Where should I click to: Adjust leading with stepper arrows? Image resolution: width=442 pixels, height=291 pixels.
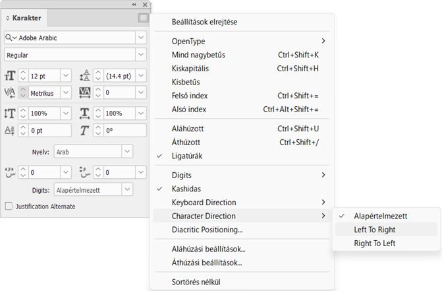pyautogui.click(x=98, y=76)
